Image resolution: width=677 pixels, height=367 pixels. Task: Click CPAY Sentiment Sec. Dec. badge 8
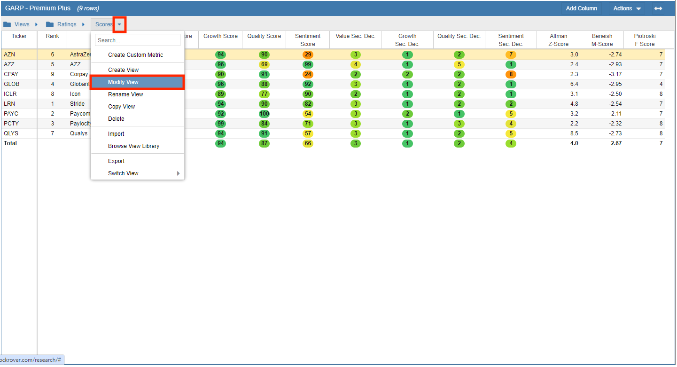[511, 74]
